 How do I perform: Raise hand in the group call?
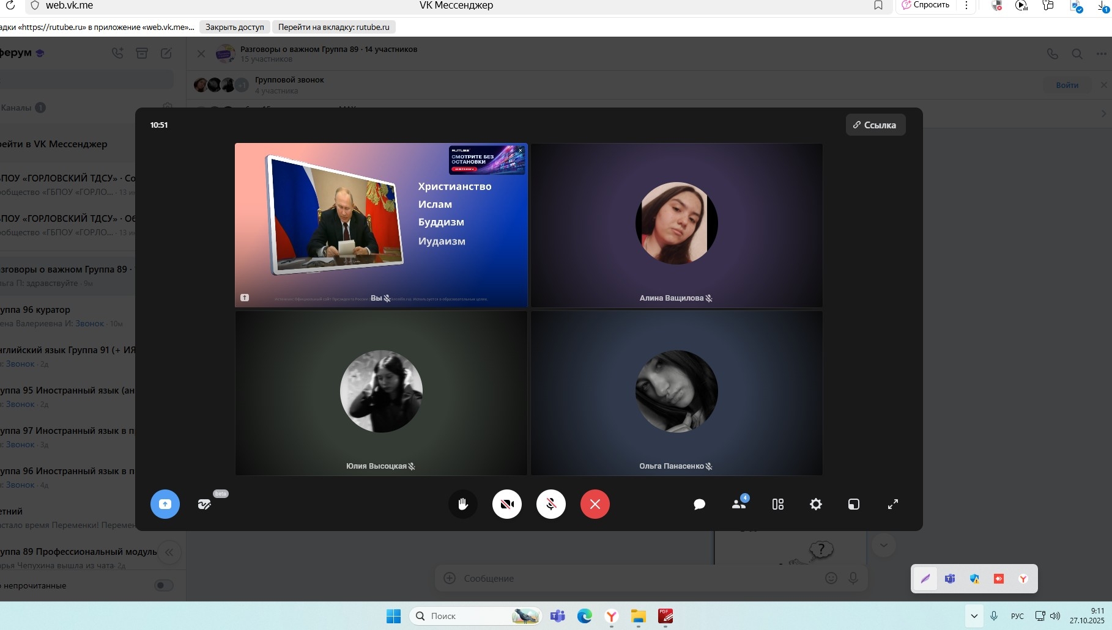point(463,504)
